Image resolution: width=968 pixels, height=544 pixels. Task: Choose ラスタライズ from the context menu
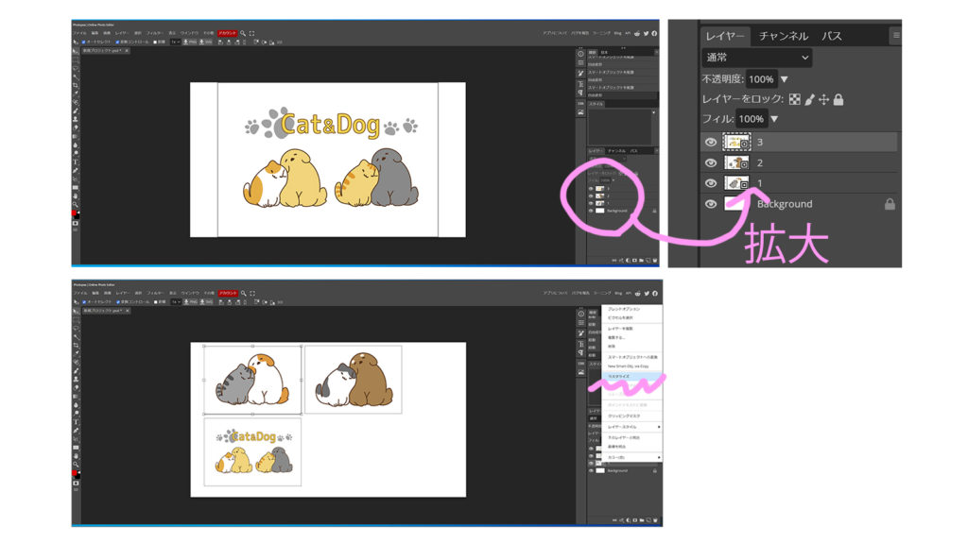tap(619, 376)
